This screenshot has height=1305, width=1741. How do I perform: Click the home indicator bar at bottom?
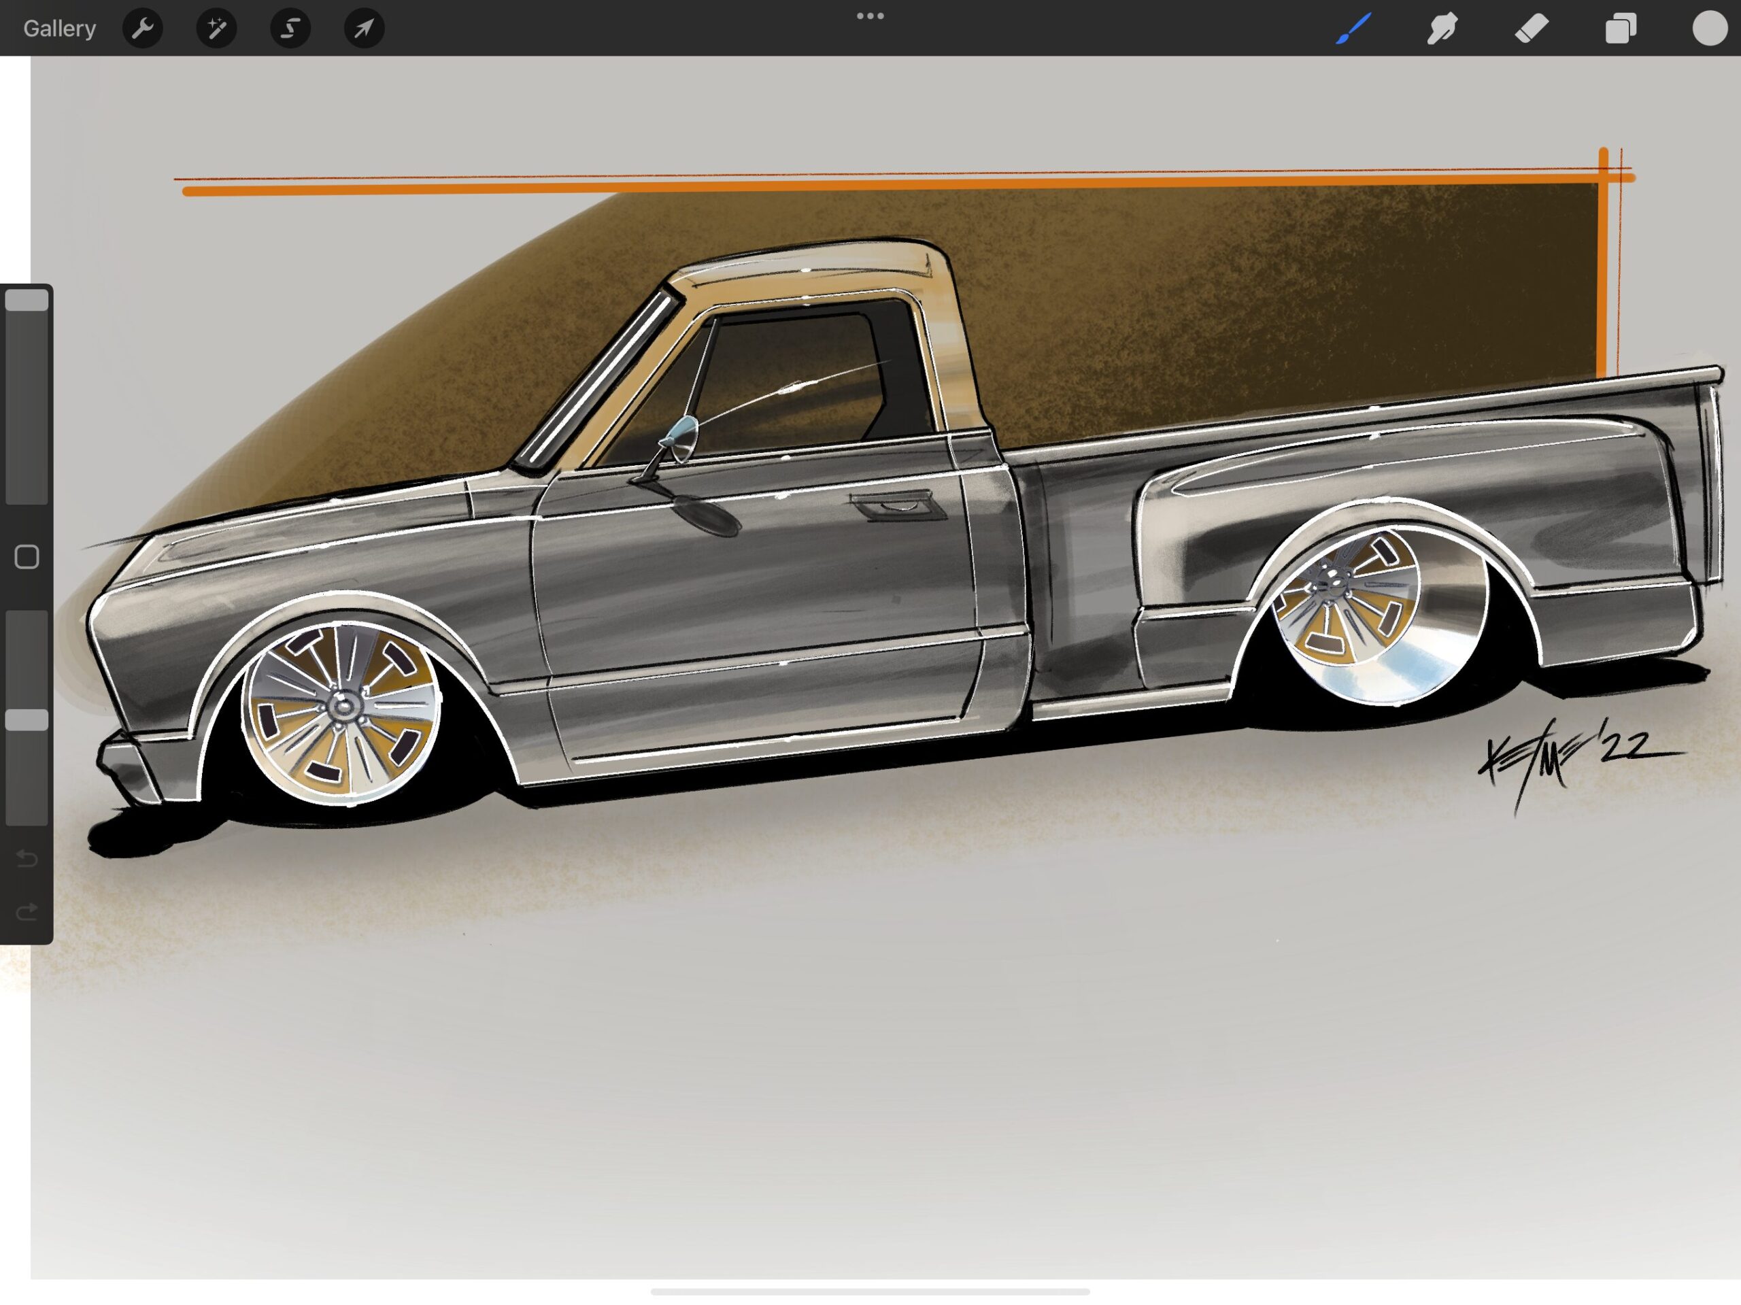870,1291
